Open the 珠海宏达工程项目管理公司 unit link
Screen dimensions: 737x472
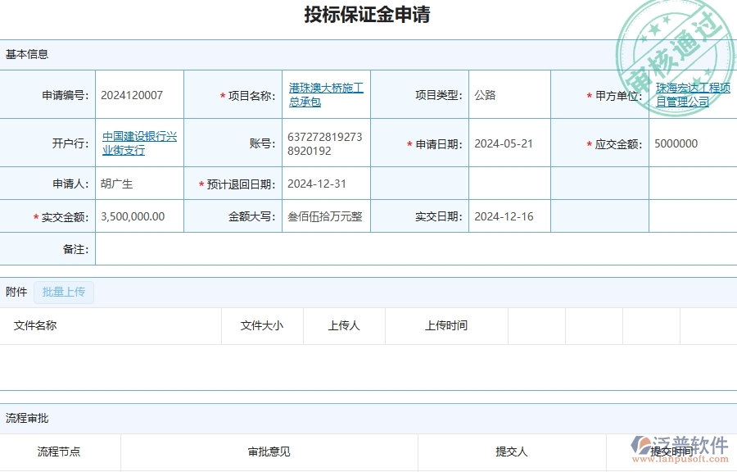pos(692,94)
